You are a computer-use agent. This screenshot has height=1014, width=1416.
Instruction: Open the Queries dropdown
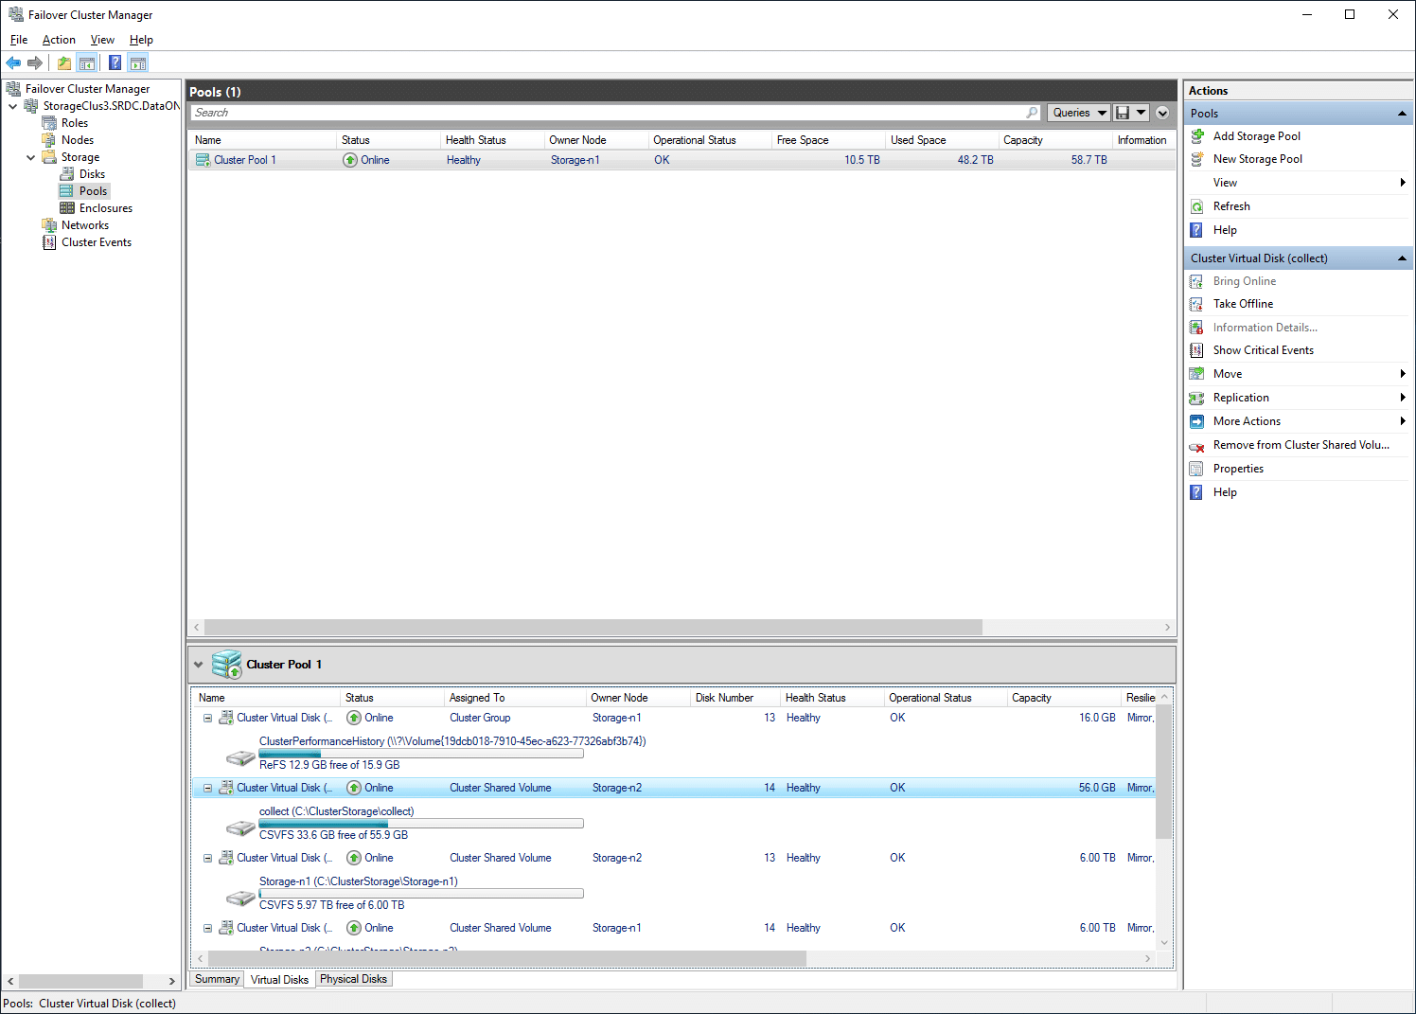(x=1079, y=113)
